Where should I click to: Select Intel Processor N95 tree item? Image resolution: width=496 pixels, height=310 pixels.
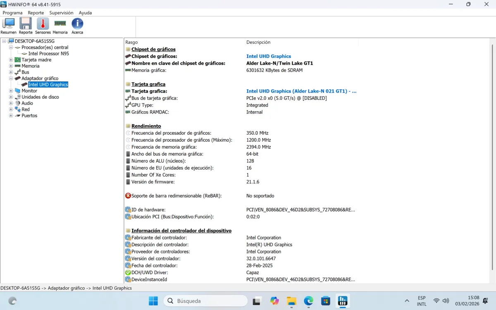48,54
